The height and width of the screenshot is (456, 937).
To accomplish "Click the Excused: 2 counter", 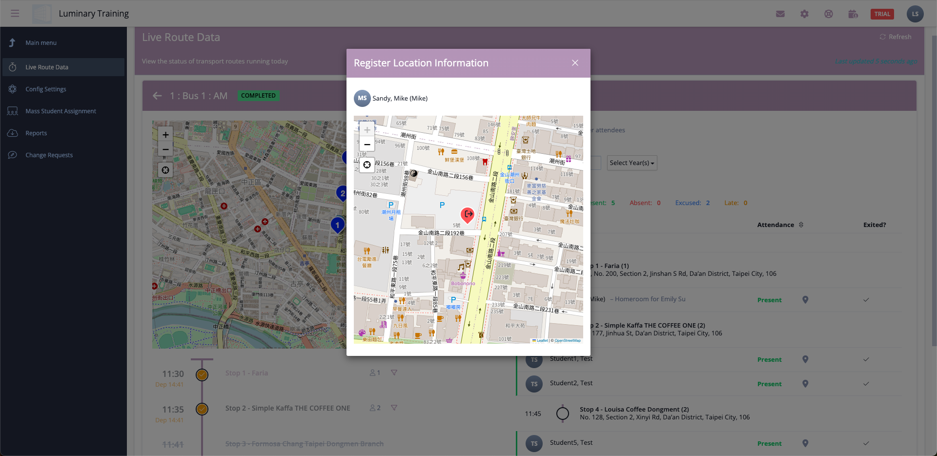I will click(x=693, y=203).
